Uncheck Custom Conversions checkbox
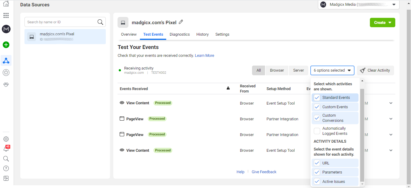 317,118
